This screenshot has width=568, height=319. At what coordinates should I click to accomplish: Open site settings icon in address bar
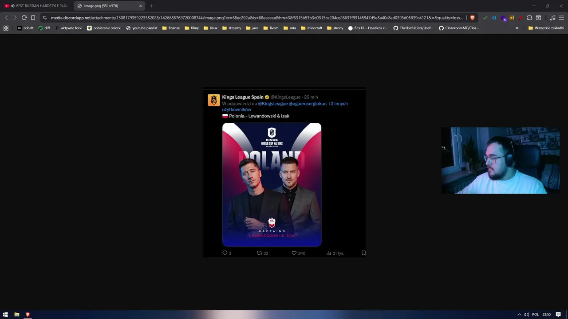click(44, 18)
